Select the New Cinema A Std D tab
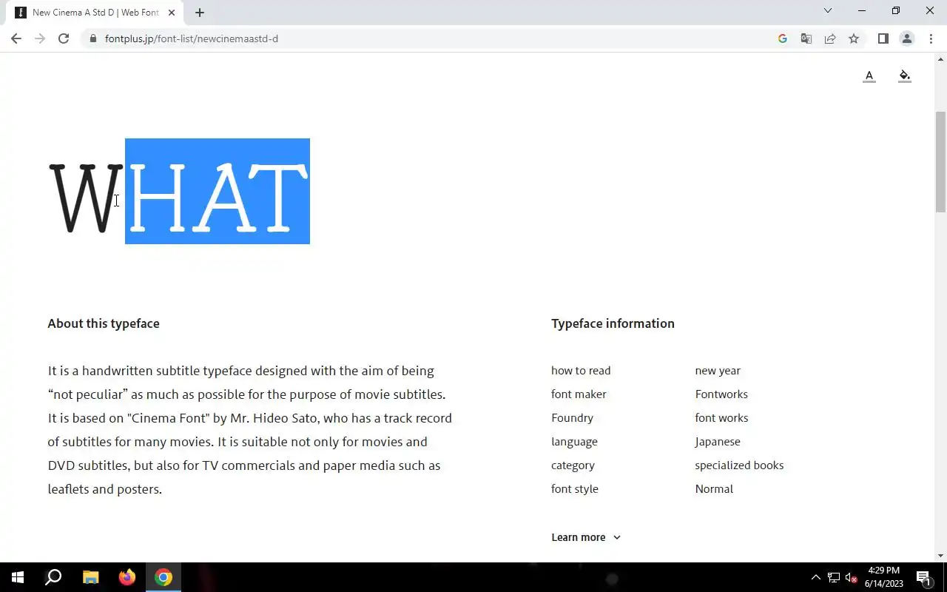The width and height of the screenshot is (947, 592). (95, 13)
